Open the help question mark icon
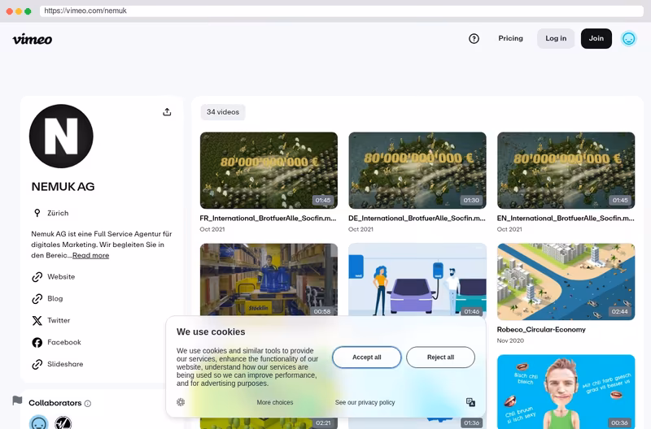This screenshot has width=651, height=429. (474, 38)
